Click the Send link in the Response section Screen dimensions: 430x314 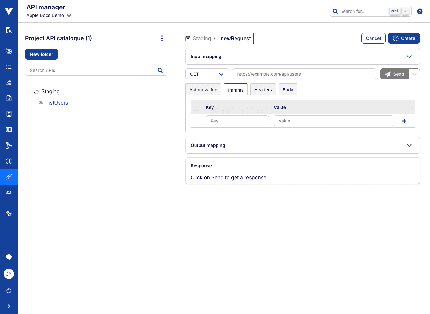tap(217, 177)
